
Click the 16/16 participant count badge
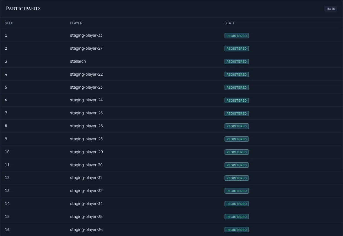pos(330,9)
